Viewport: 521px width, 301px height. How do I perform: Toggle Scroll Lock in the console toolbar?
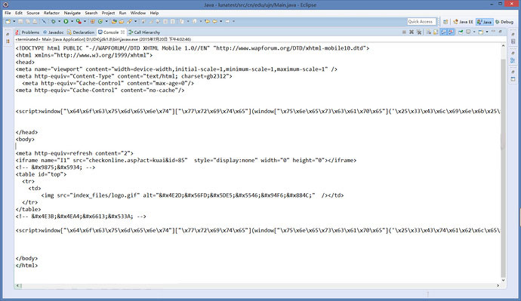point(435,32)
